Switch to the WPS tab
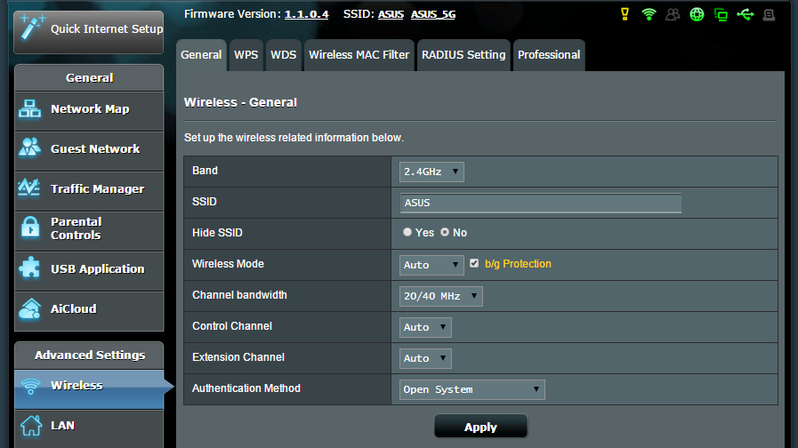This screenshot has height=448, width=798. tap(246, 55)
